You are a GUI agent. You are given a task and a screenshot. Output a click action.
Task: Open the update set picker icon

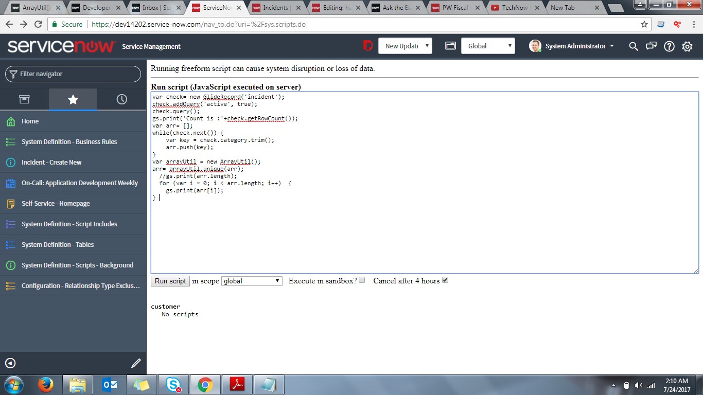pyautogui.click(x=367, y=46)
